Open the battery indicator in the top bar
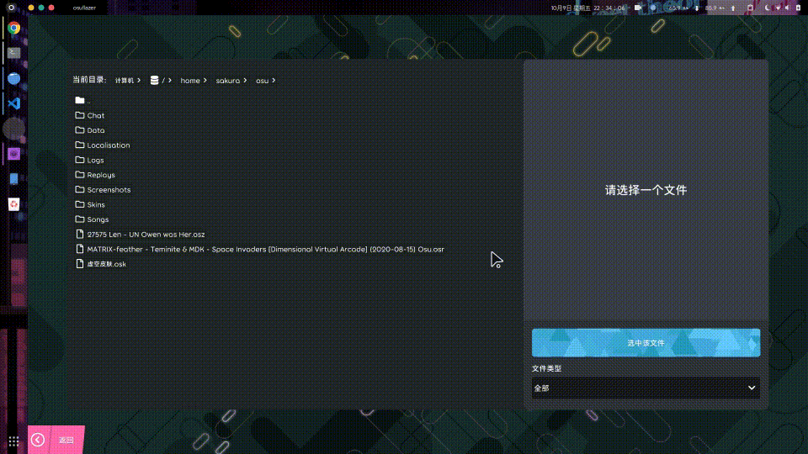The image size is (808, 454). point(798,8)
